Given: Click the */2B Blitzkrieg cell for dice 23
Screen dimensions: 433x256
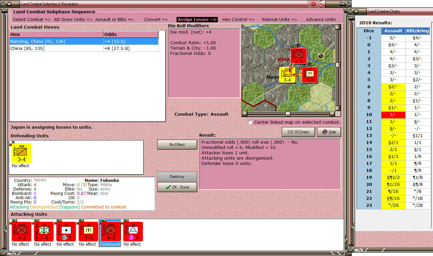Looking at the screenshot, I should 418,205.
